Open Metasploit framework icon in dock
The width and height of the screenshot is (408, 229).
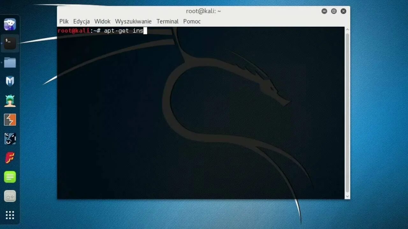click(x=10, y=81)
